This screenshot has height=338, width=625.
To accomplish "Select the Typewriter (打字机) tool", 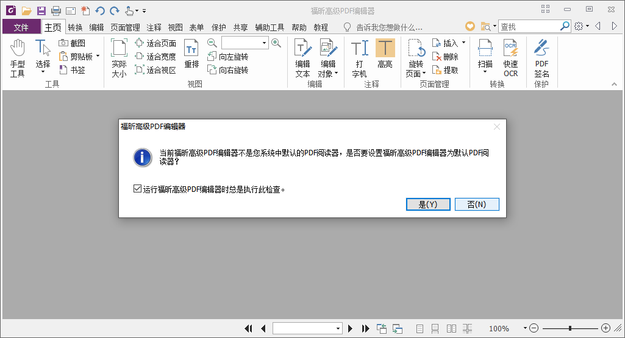I will click(360, 58).
